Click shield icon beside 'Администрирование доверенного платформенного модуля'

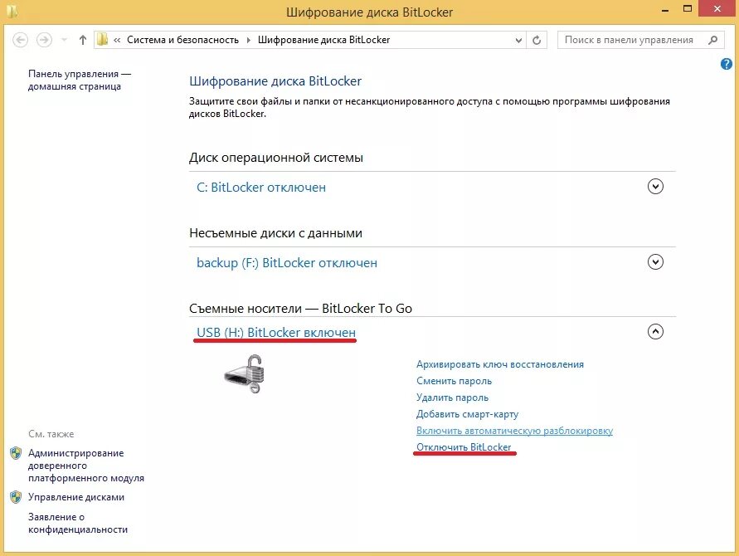coord(16,453)
